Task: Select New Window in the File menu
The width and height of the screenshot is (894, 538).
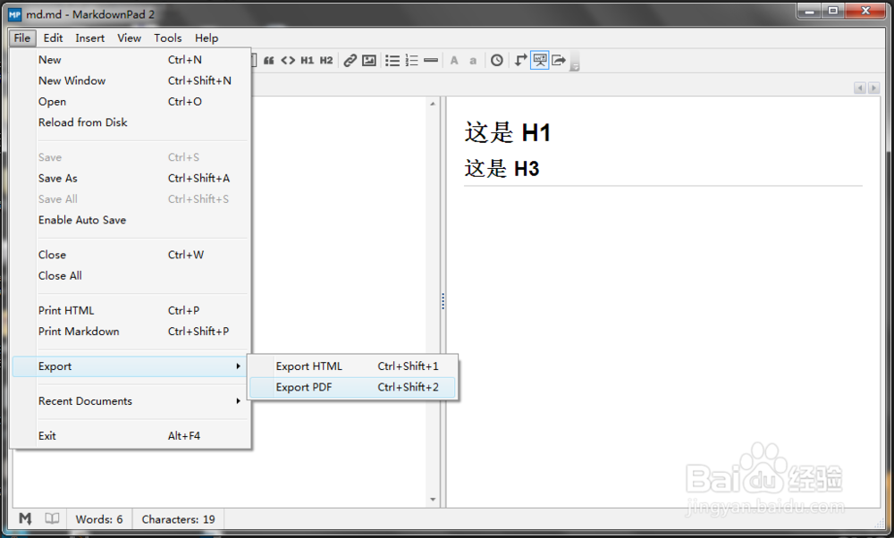Action: click(x=131, y=81)
